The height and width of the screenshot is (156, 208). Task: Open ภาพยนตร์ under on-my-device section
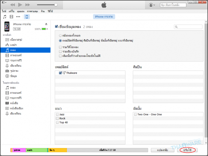click(x=25, y=93)
